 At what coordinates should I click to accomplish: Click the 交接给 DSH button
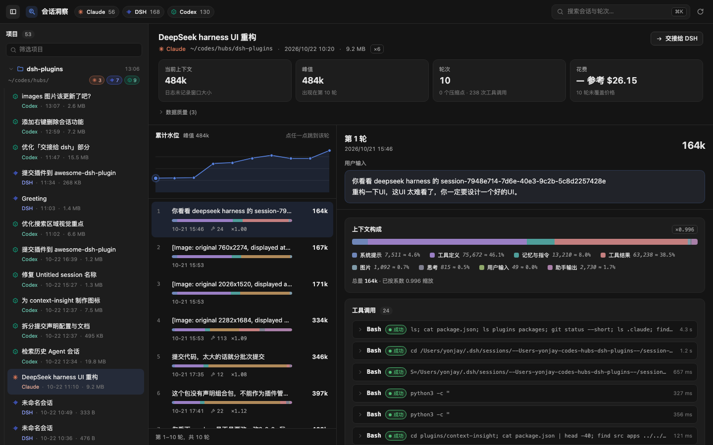(x=676, y=39)
